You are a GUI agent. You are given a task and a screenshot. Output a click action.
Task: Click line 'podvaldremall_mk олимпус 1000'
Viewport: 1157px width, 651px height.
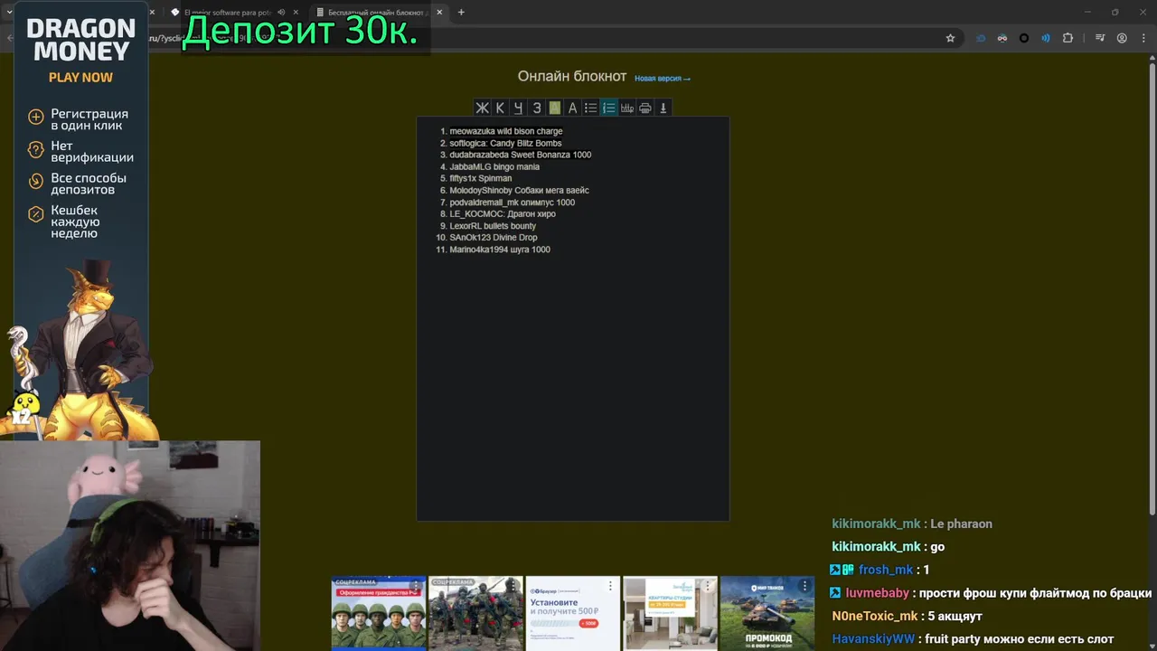[513, 203]
